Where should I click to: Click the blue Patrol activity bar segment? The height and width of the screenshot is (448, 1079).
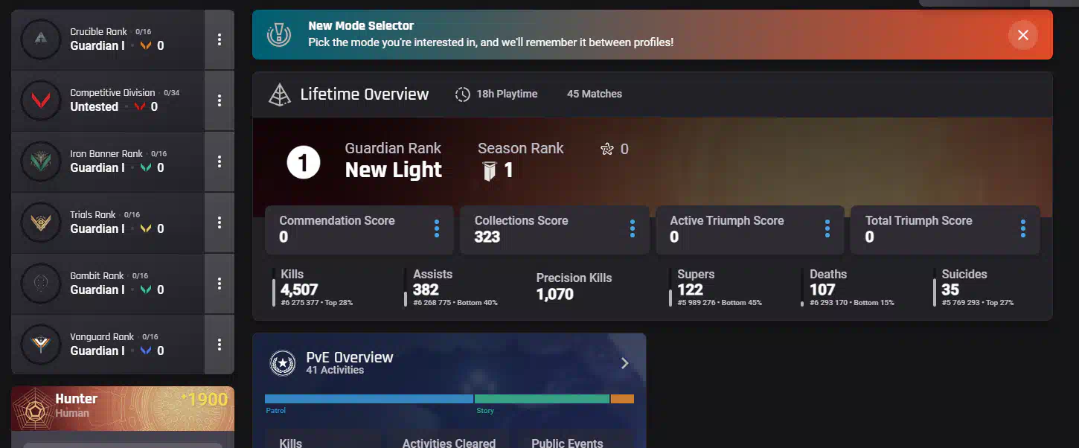click(368, 399)
